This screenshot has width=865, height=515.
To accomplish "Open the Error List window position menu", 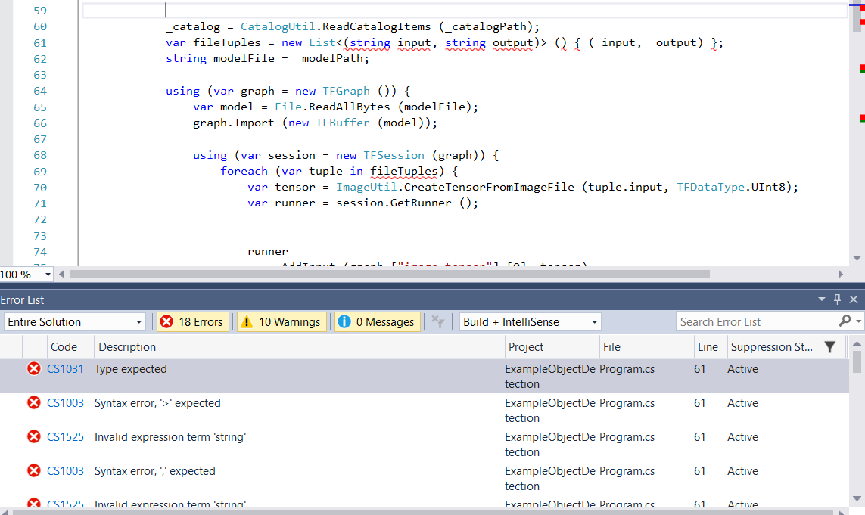I will click(823, 299).
